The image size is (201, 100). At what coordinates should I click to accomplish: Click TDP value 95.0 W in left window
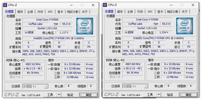coord(66,24)
